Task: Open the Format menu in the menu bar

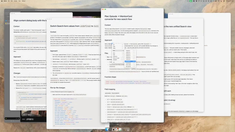Action: [x=16, y=1]
